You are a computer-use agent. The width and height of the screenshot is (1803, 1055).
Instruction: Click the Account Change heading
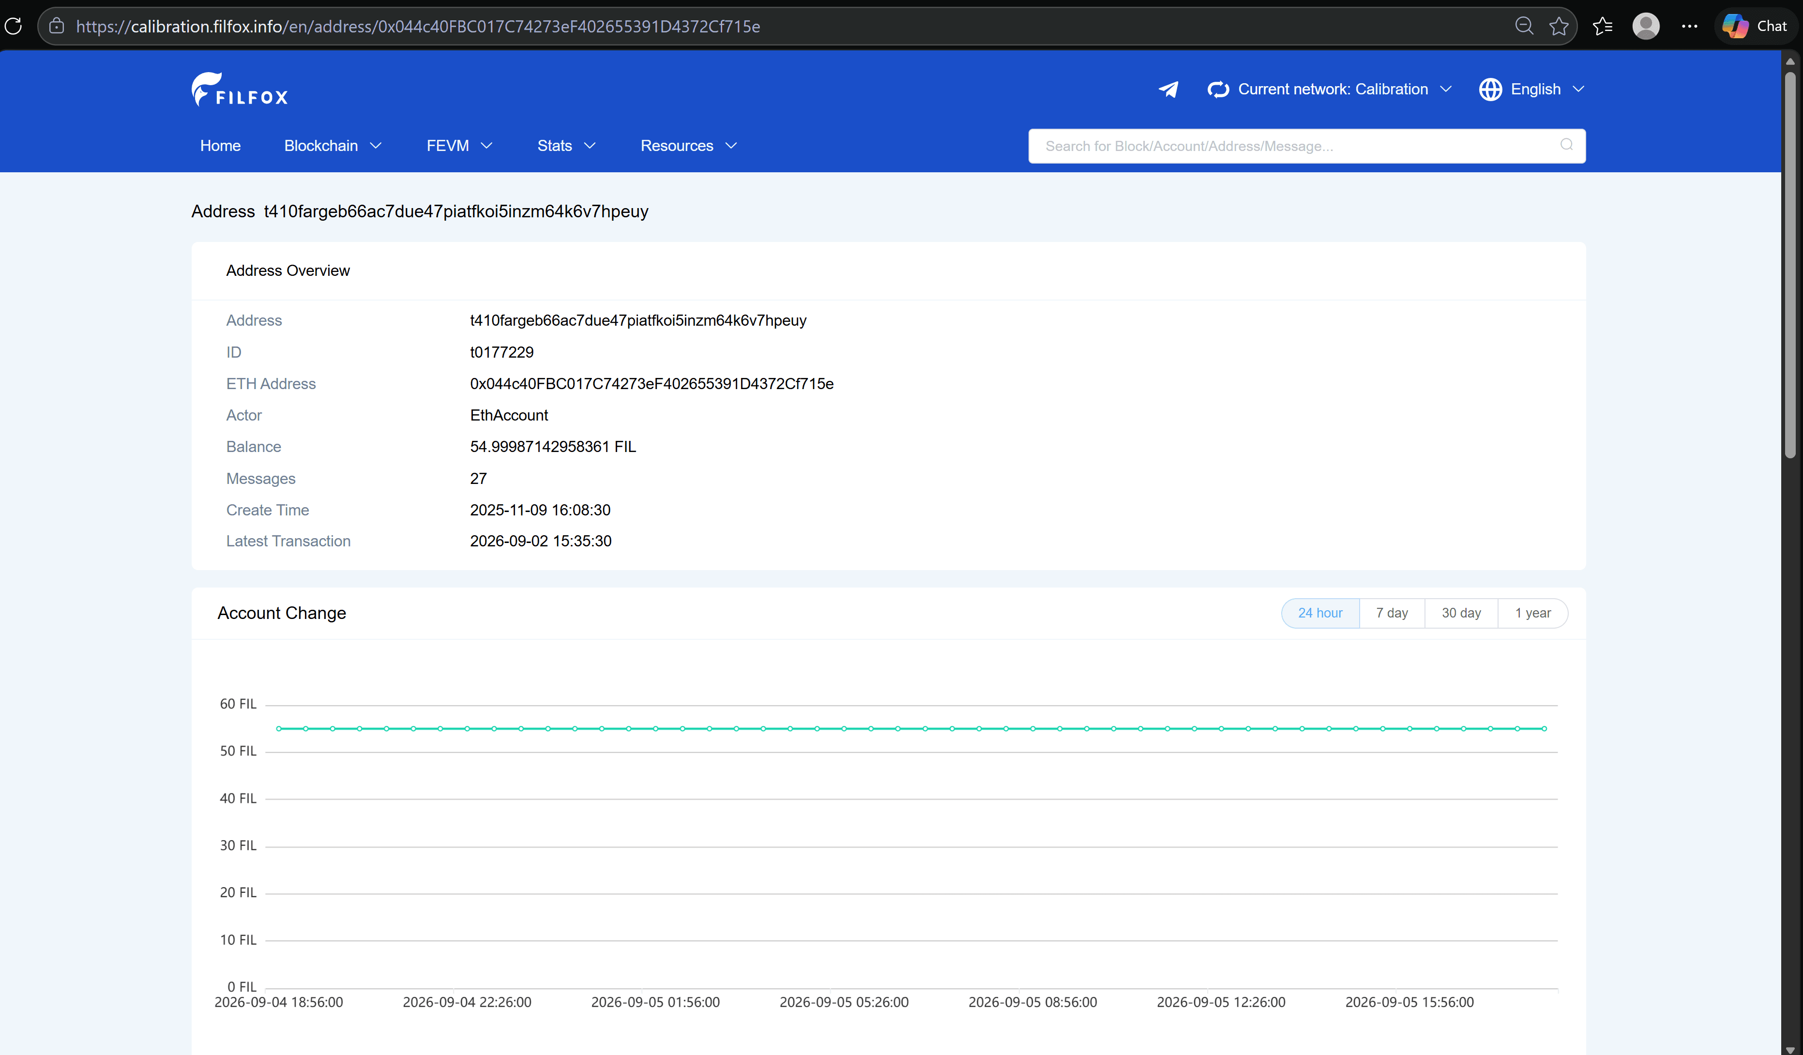pos(282,614)
